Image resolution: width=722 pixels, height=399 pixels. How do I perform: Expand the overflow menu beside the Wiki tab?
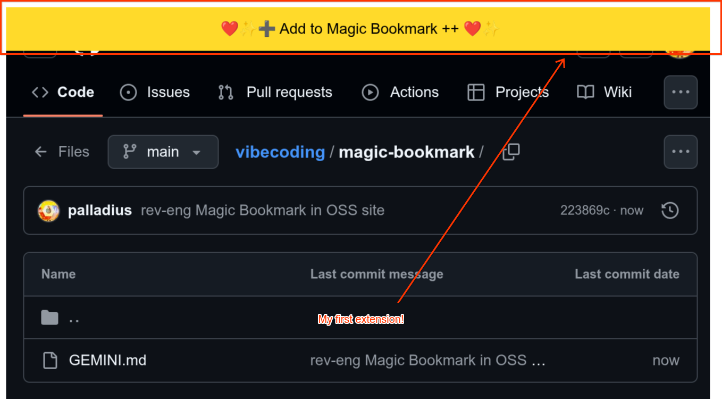(x=681, y=93)
